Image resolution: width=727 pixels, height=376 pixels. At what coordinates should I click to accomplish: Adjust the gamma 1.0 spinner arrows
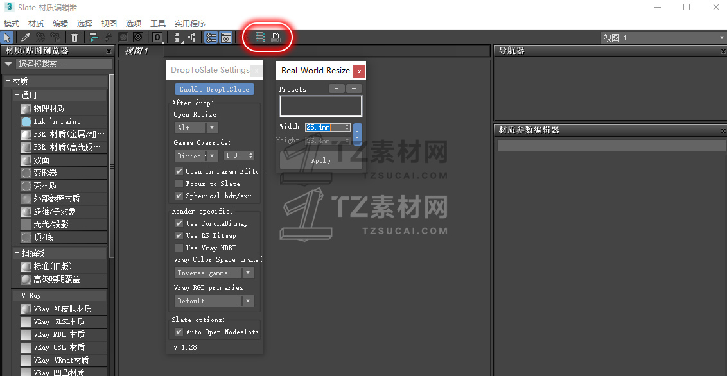(x=251, y=156)
